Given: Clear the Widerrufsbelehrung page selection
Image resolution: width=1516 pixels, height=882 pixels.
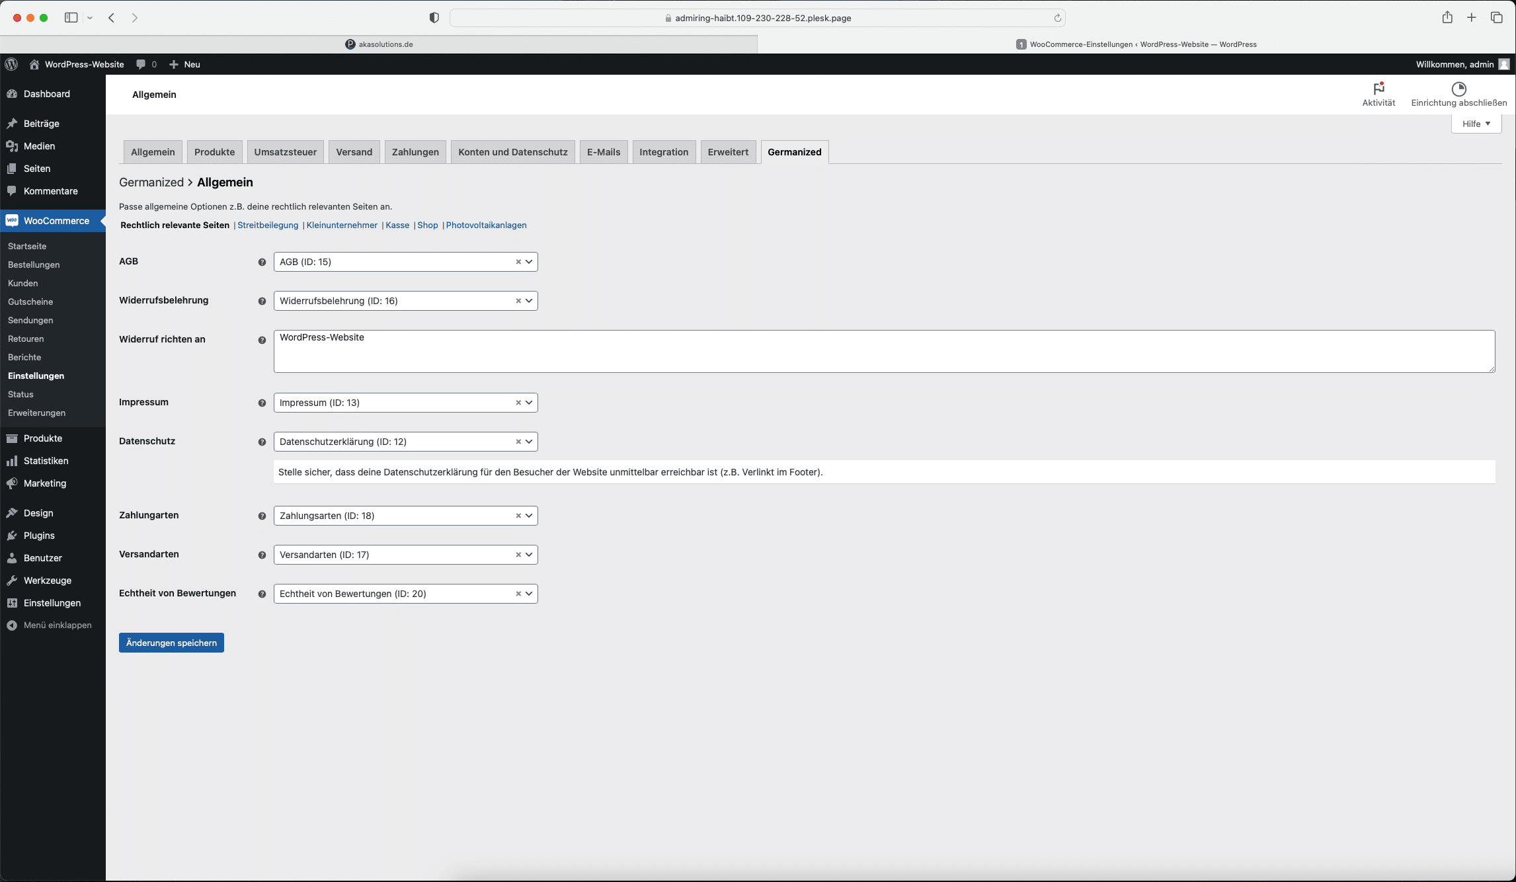Looking at the screenshot, I should pos(518,301).
